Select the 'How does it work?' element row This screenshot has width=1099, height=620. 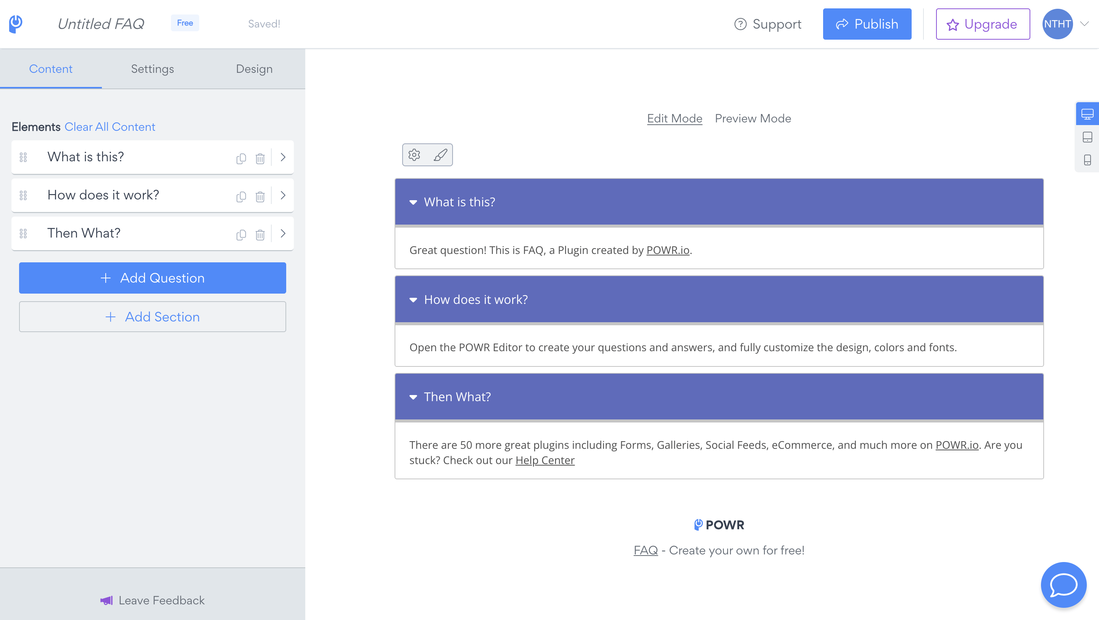point(152,195)
